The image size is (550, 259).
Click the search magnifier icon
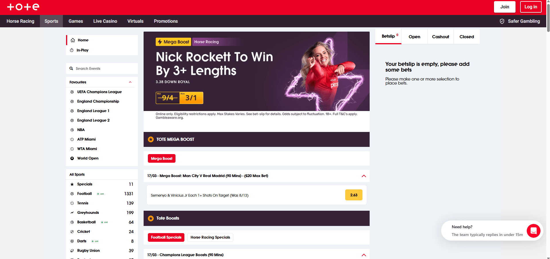tap(71, 68)
